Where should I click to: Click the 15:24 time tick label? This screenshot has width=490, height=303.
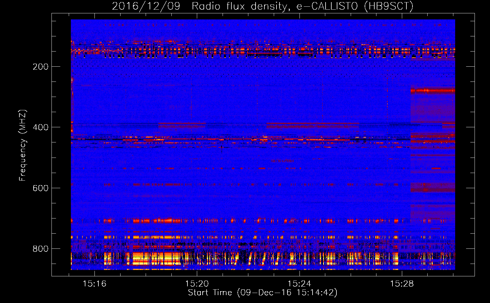(300, 284)
